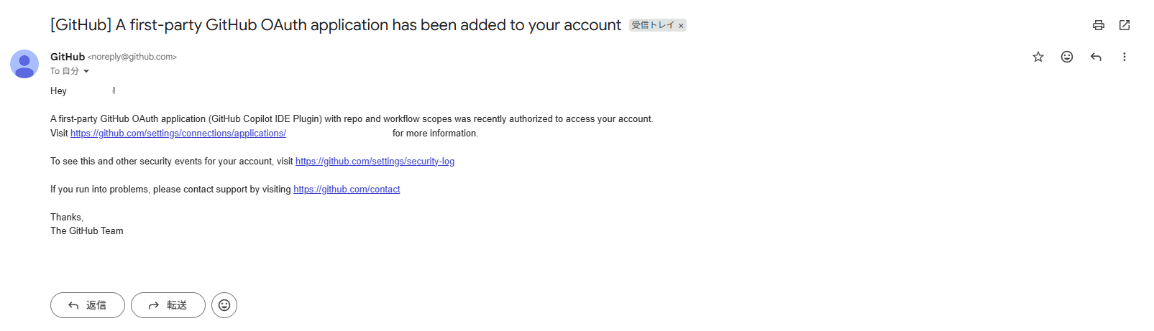Viewport: 1154px width, 331px height.
Task: Open the settings/connections/applications link
Action: (178, 134)
